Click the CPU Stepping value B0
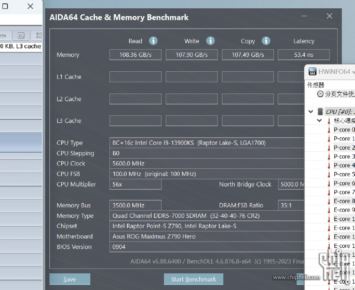This screenshot has width=355, height=290. click(207, 153)
